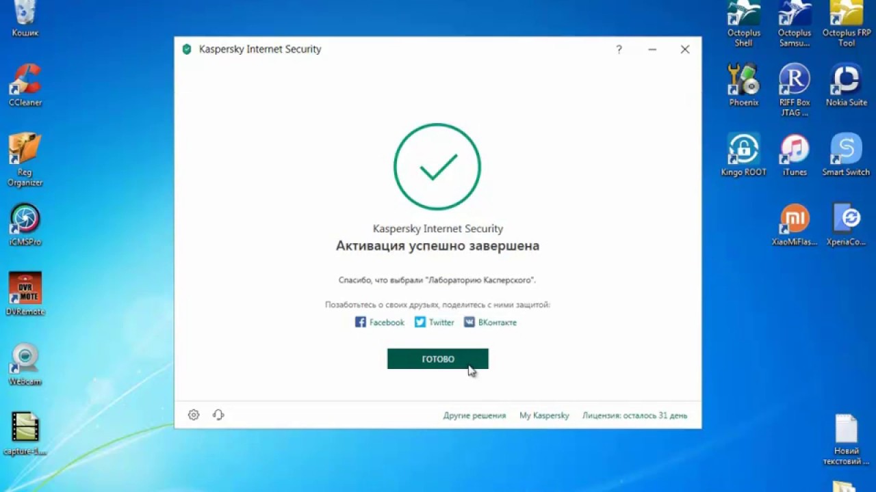Select the Reg Organizer desktop icon
Viewport: 876px width, 492px height.
(x=25, y=160)
